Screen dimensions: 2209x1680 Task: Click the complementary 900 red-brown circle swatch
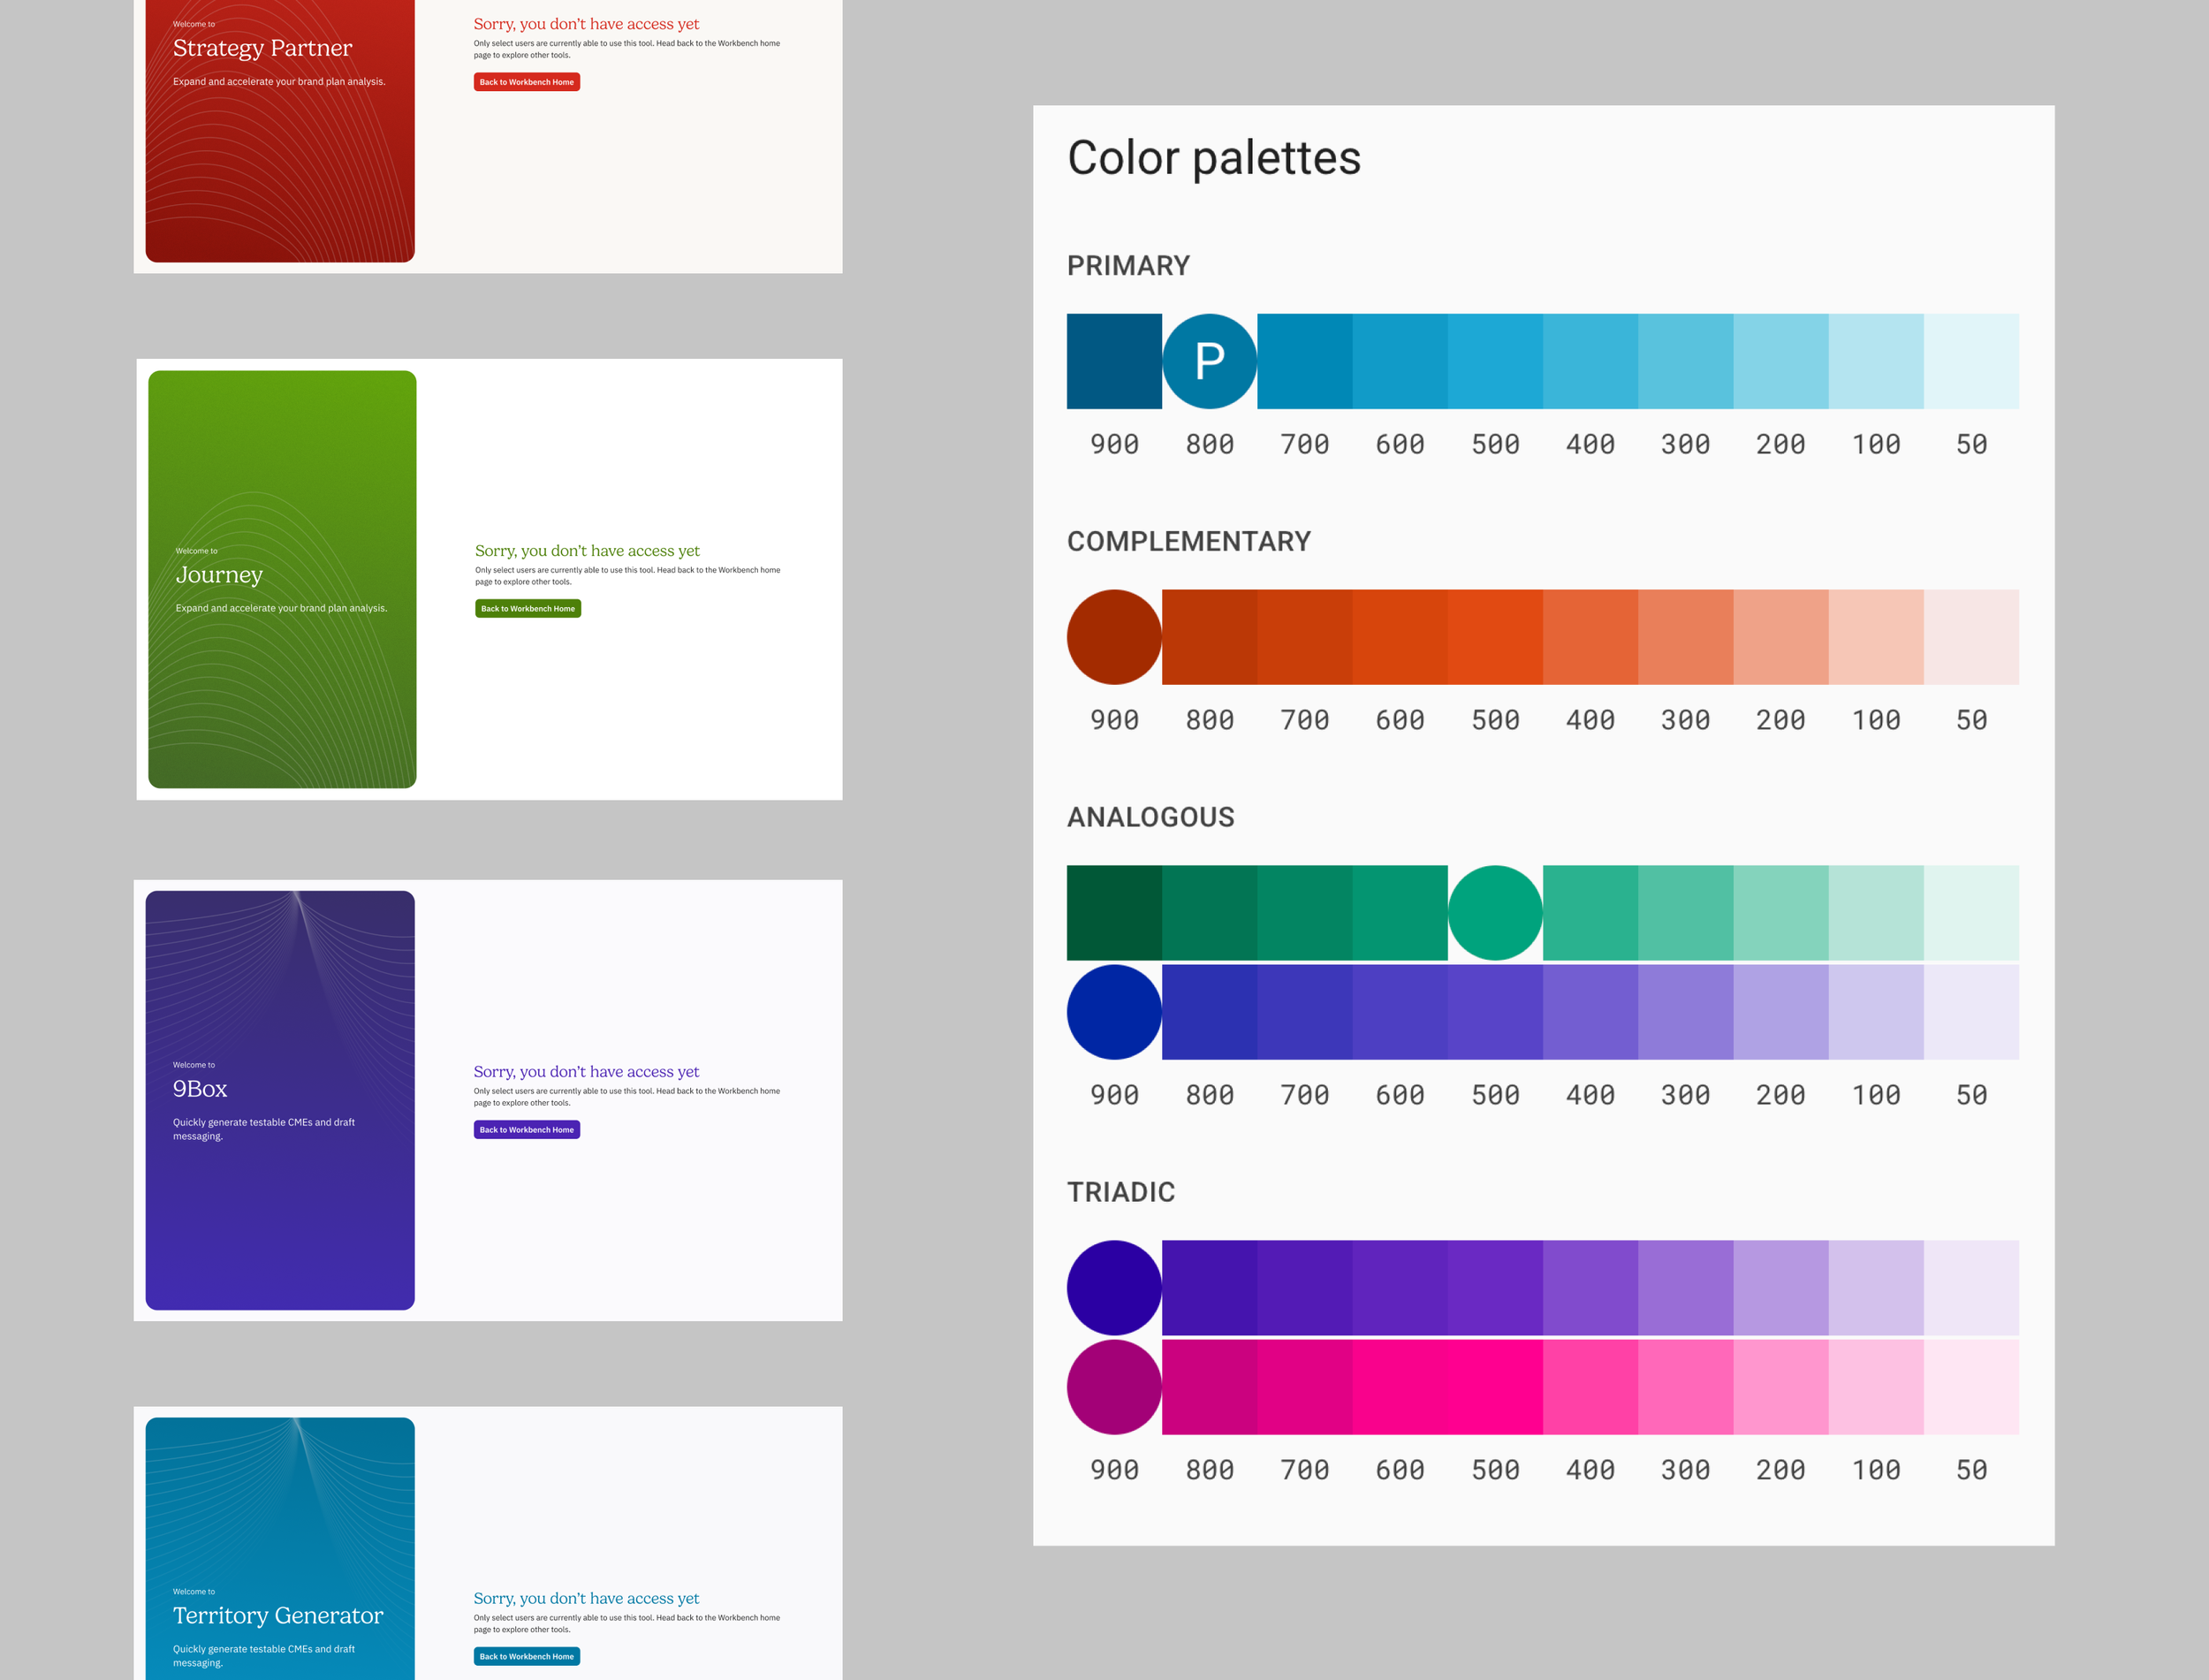click(1113, 637)
